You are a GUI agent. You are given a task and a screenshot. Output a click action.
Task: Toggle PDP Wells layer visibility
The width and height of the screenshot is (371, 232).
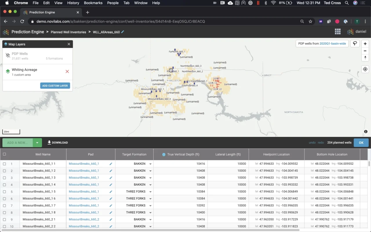(x=8, y=55)
